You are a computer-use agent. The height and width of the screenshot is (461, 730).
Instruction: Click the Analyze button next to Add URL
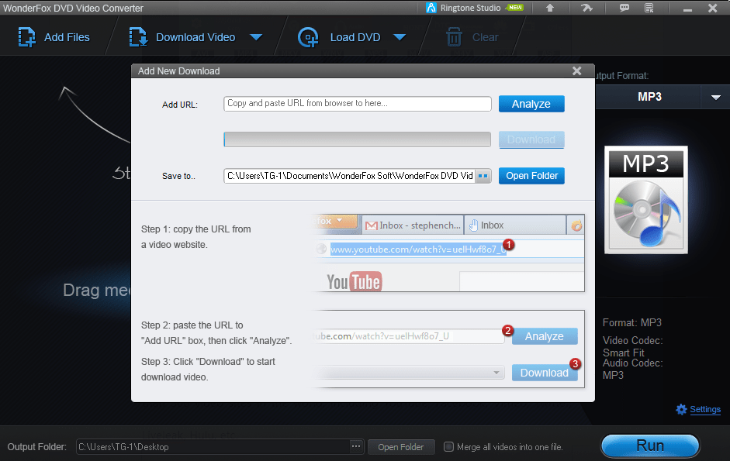coord(531,104)
